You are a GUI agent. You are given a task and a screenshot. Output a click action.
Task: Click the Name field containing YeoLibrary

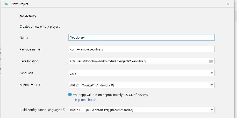coord(142,38)
